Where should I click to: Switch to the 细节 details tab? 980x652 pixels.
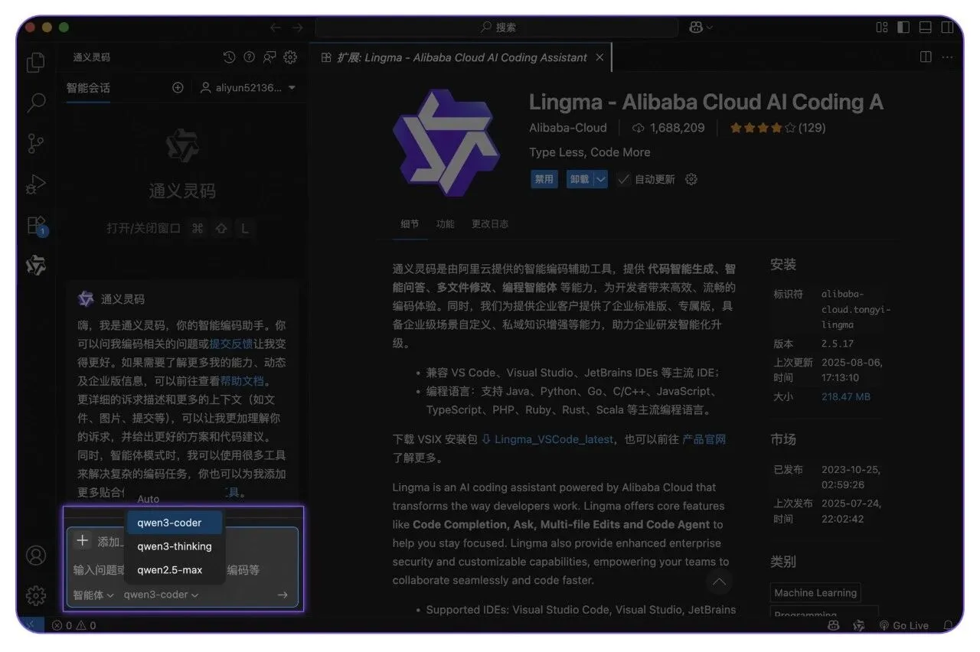(410, 224)
